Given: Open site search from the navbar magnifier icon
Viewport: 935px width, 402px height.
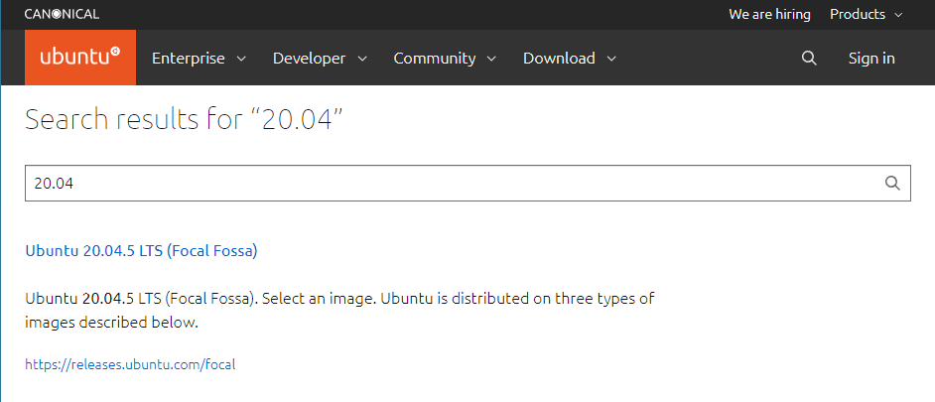Looking at the screenshot, I should click(809, 58).
